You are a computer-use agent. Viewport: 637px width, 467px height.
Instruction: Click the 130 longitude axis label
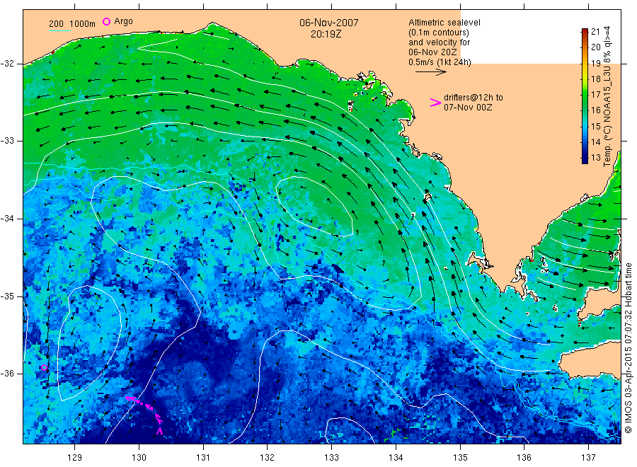139,457
